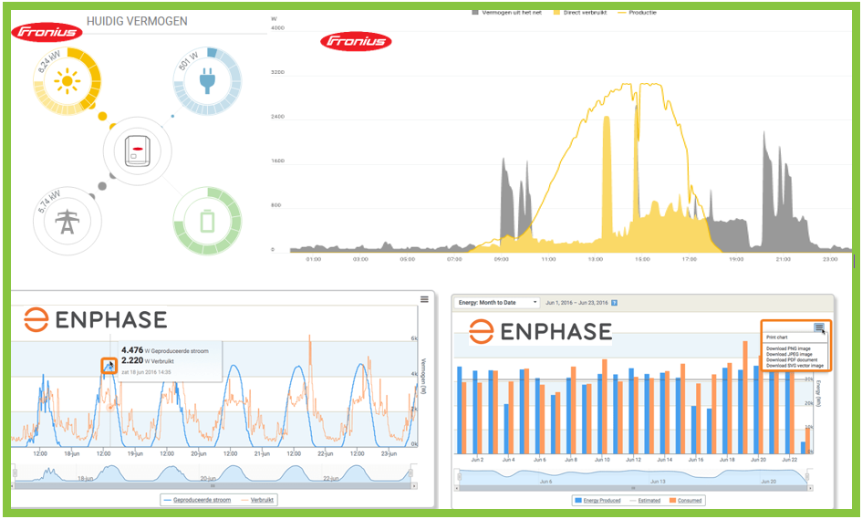Click left navigator handle of energy chart

click(x=459, y=476)
